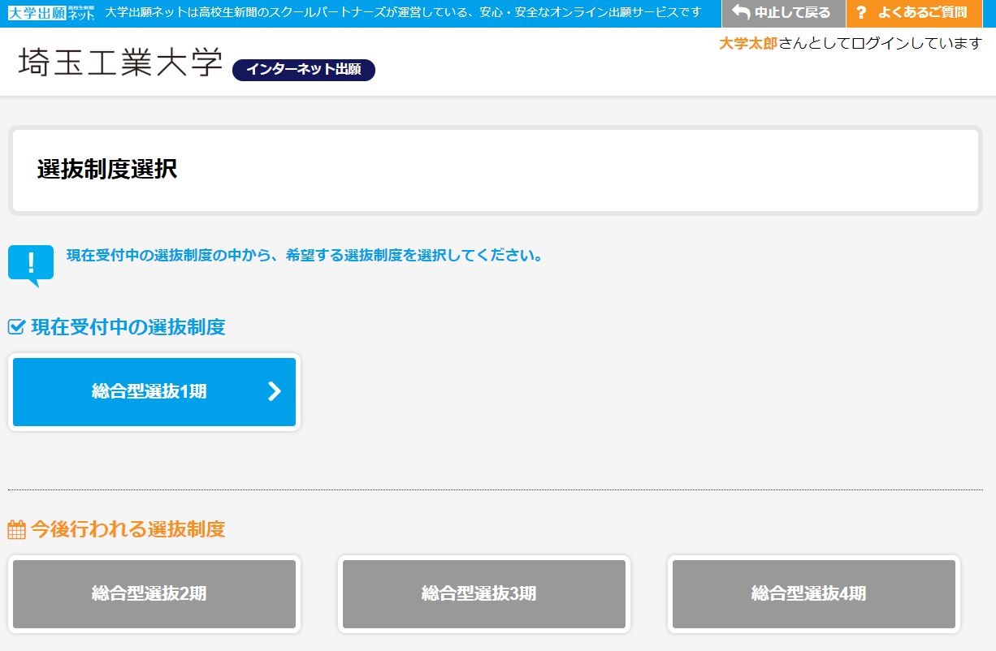Click the return arrow icon beside 中止して戻る
This screenshot has height=651, width=996.
click(740, 13)
